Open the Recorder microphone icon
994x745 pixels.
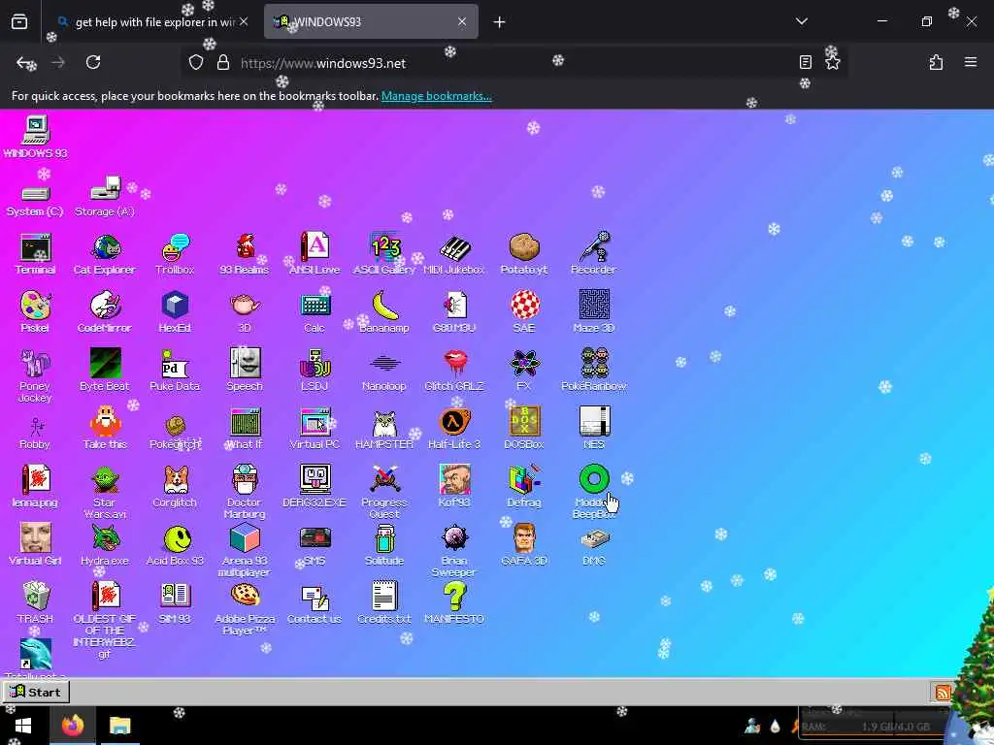594,253
